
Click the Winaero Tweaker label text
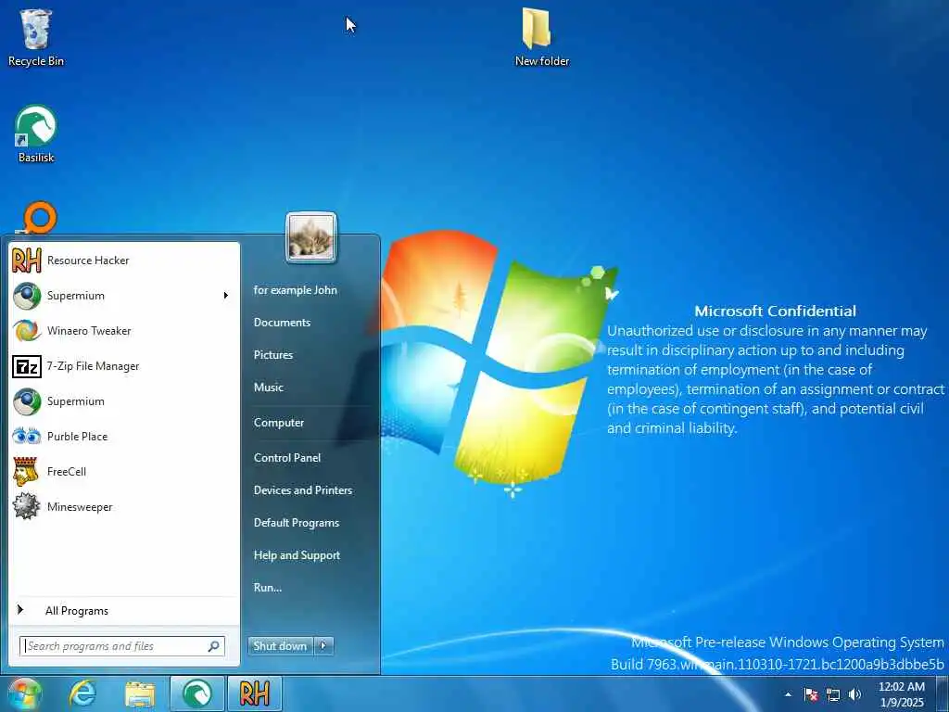(89, 331)
